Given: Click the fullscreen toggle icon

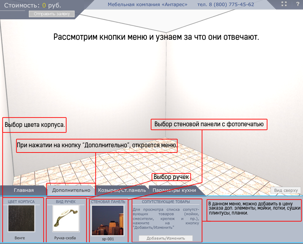Looking at the screenshot, I should 284,4.
